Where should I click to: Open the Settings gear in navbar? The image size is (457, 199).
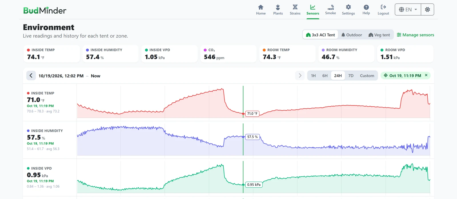tap(348, 7)
